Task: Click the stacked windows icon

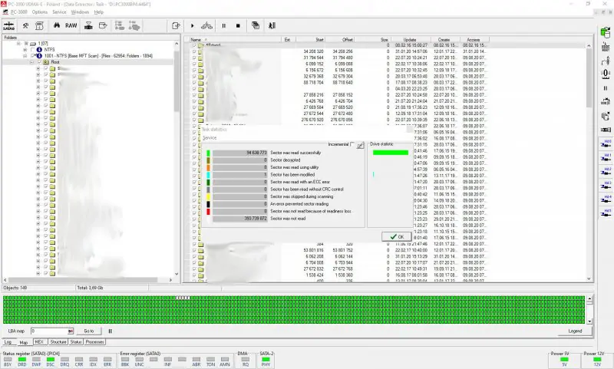Action: click(256, 25)
